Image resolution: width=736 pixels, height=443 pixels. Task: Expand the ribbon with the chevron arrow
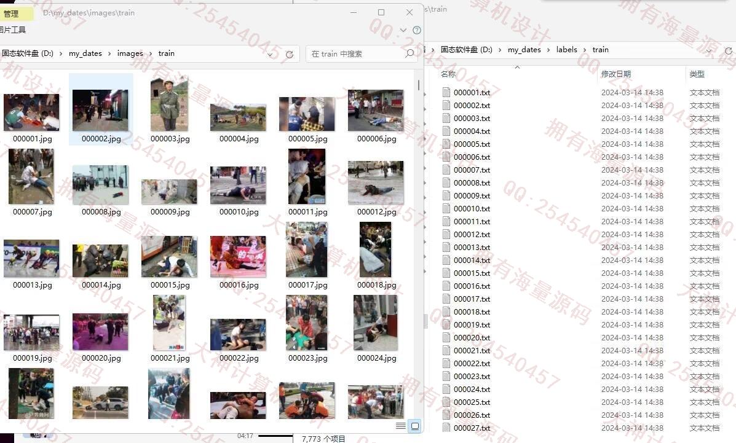point(403,29)
